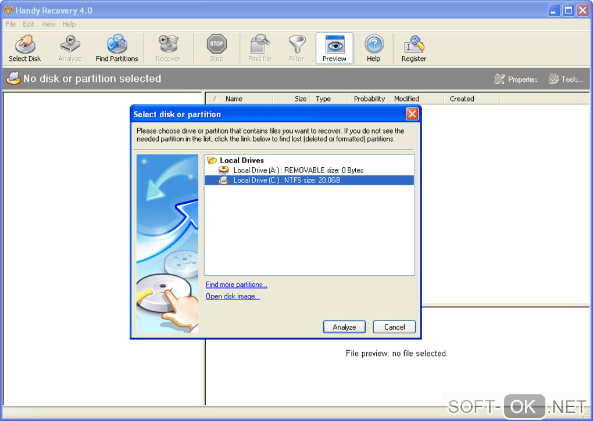Viewport: 593px width, 421px height.
Task: Sort by the Size column header
Action: point(291,99)
